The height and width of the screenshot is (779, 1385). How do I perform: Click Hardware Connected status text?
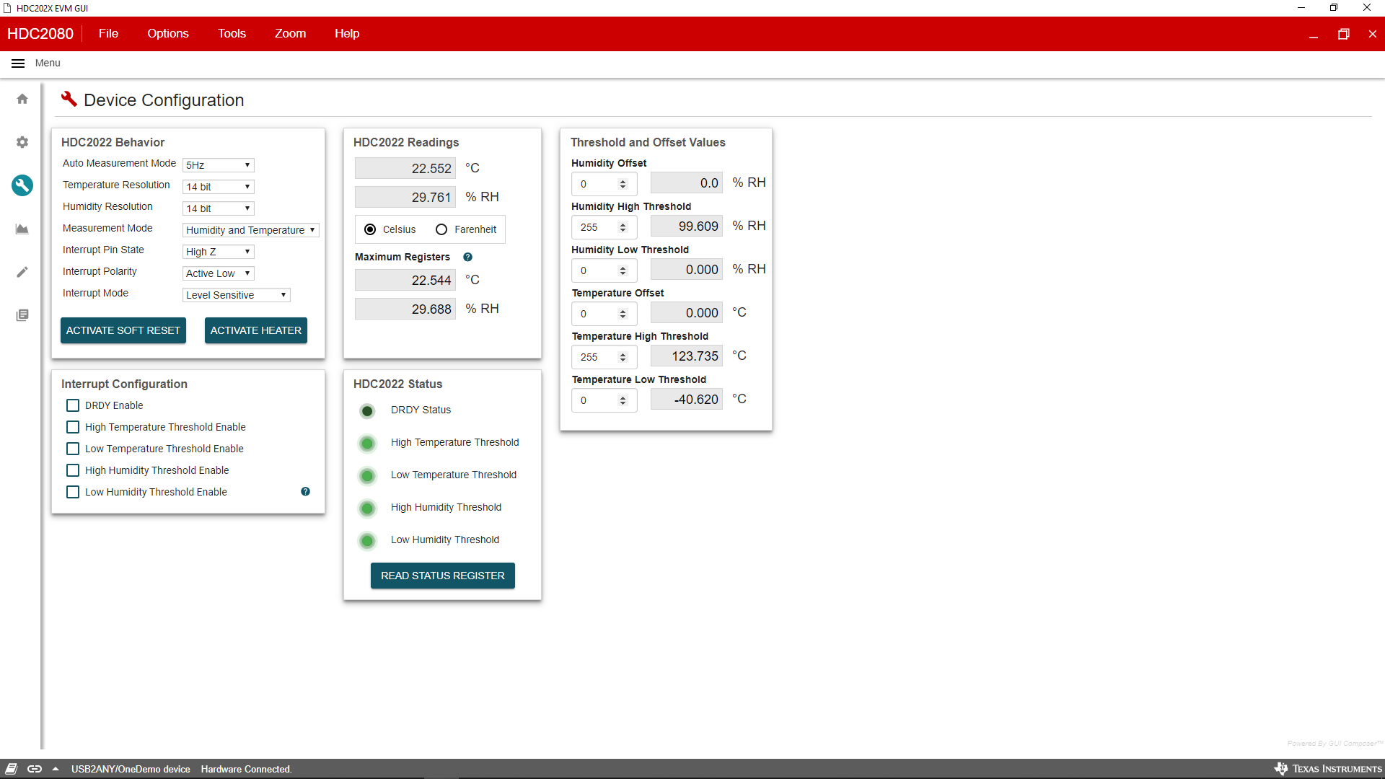point(246,769)
